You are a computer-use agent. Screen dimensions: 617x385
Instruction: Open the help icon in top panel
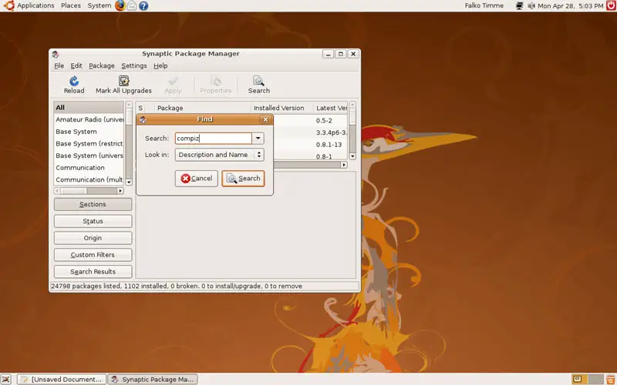(143, 5)
